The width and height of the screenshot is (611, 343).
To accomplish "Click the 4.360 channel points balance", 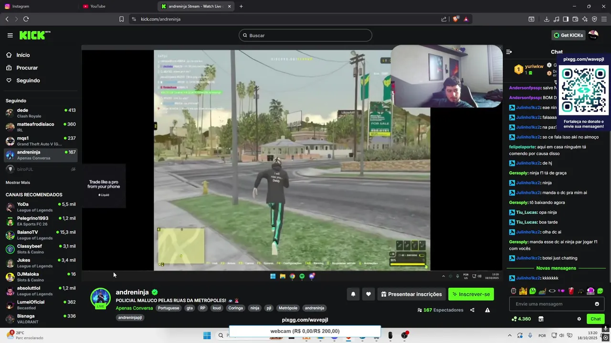I will pos(521,319).
